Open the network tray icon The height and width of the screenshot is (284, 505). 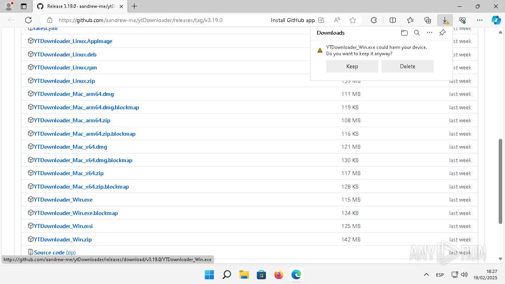pos(454,275)
